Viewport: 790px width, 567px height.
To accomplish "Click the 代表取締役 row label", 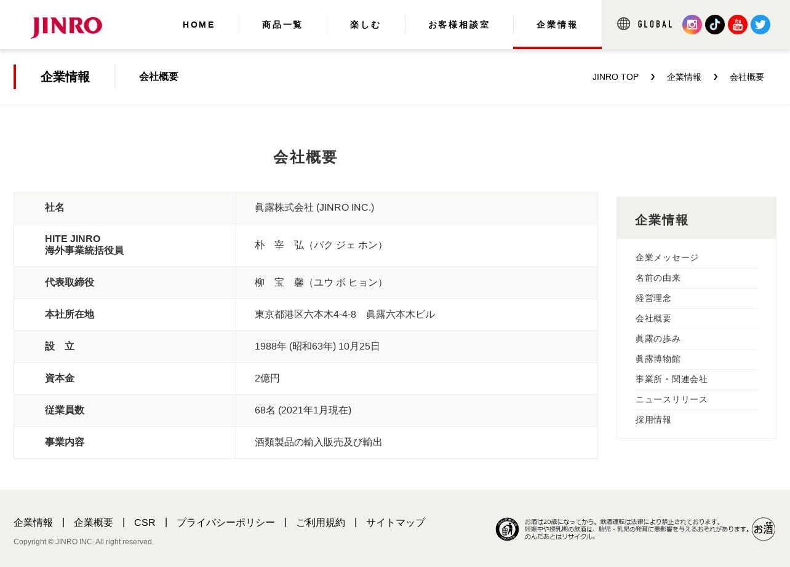I will (x=70, y=283).
